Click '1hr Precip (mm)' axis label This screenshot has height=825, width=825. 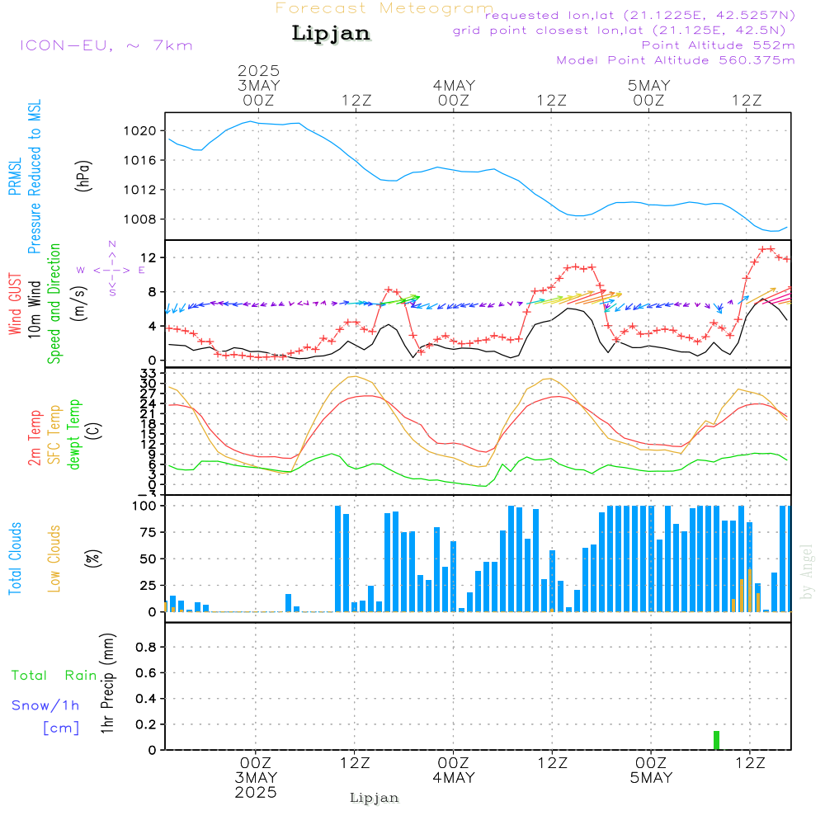coord(106,683)
